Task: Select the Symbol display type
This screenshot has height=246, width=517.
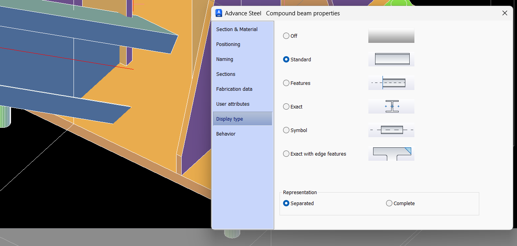Action: pyautogui.click(x=286, y=130)
